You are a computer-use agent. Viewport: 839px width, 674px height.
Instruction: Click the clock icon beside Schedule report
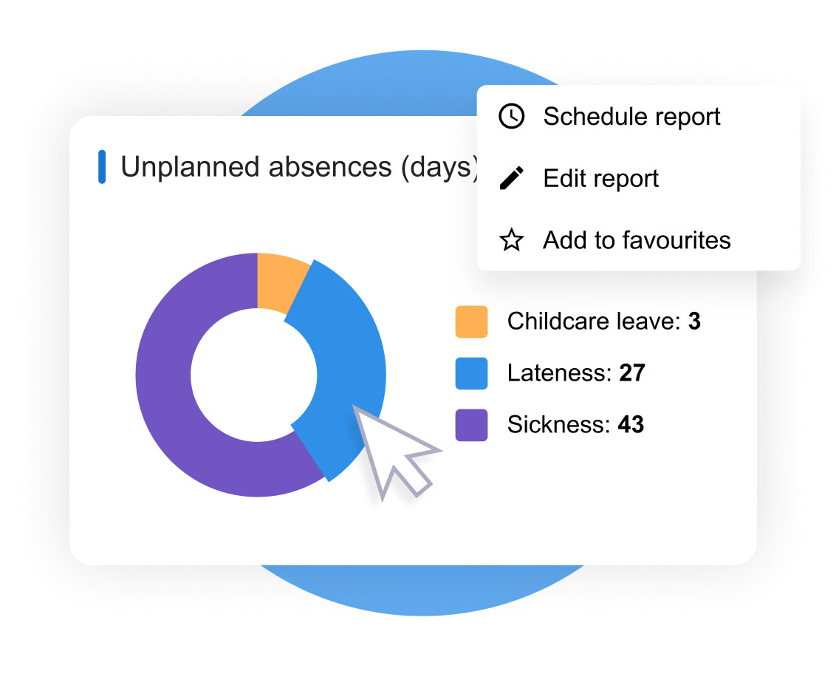pos(511,116)
